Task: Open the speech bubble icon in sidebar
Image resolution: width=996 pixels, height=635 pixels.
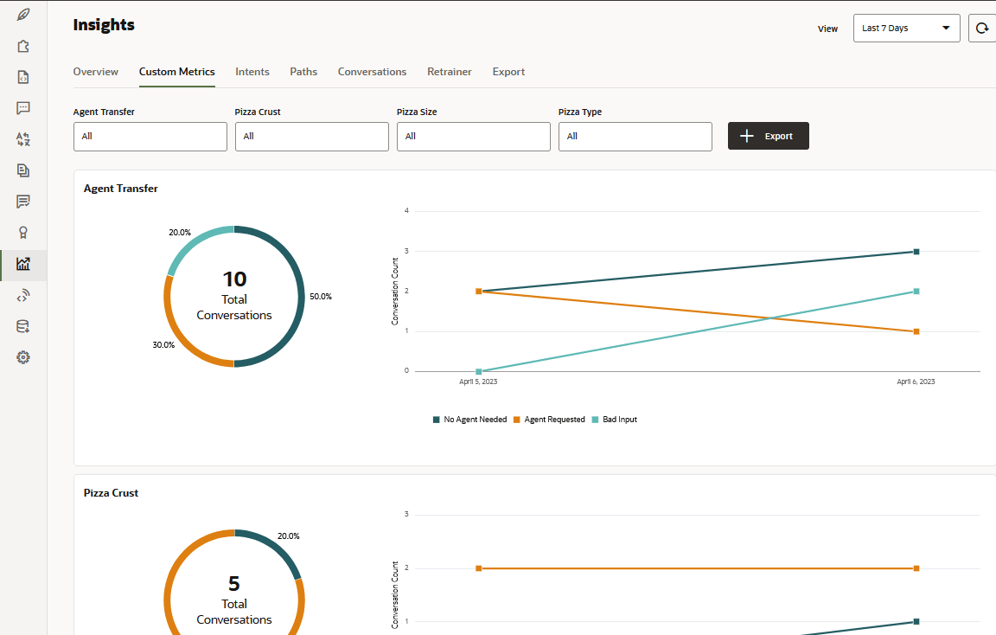Action: coord(23,107)
